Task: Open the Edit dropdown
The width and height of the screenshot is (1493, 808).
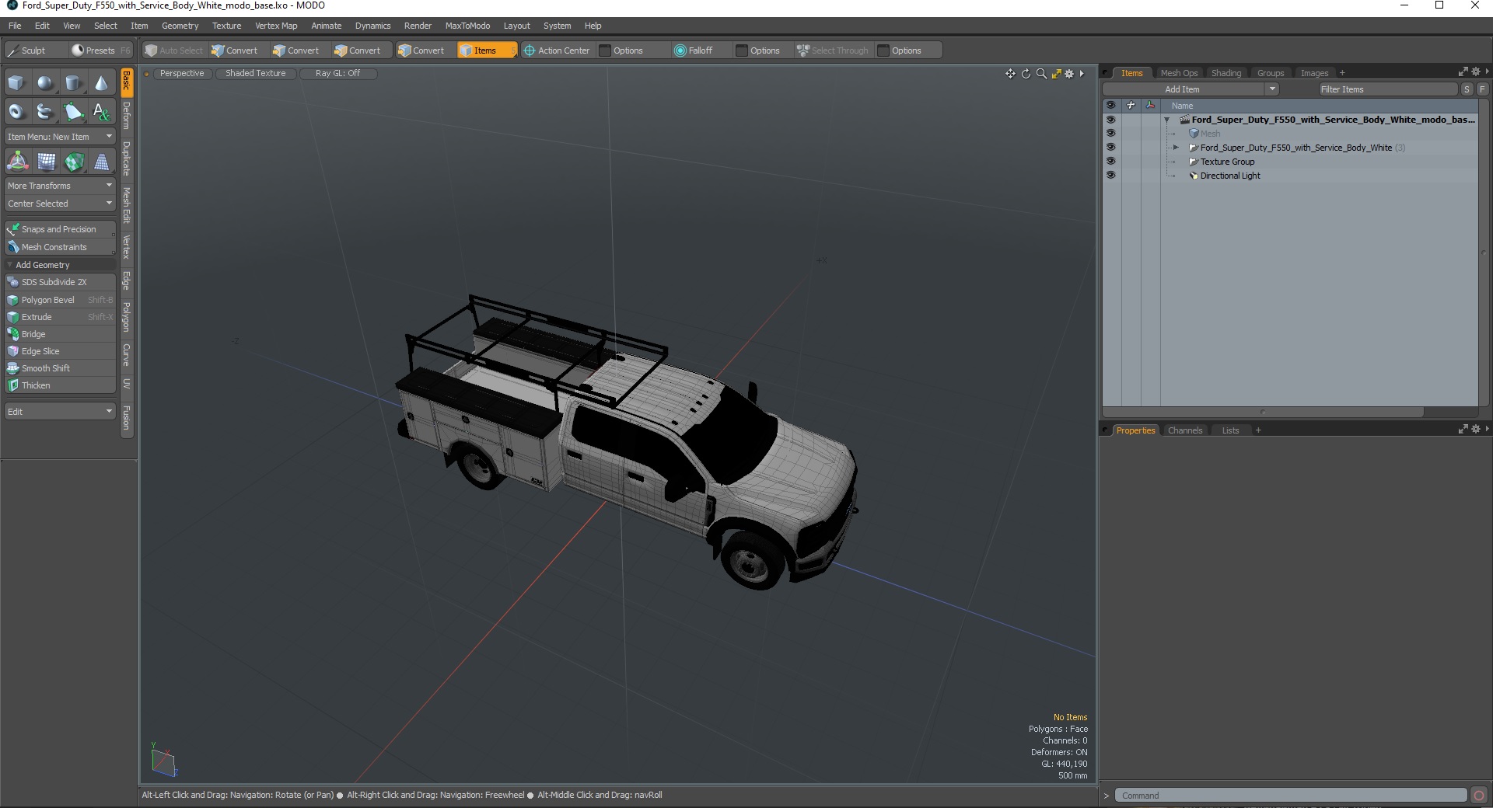Action: pyautogui.click(x=60, y=412)
